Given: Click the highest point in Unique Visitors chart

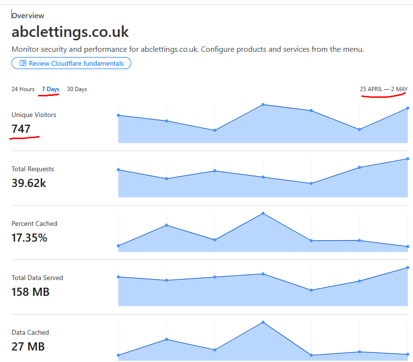Looking at the screenshot, I should click(x=263, y=105).
